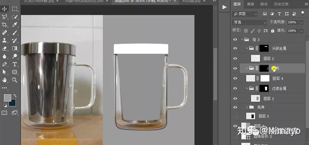Select the Move tool

(x=4, y=9)
